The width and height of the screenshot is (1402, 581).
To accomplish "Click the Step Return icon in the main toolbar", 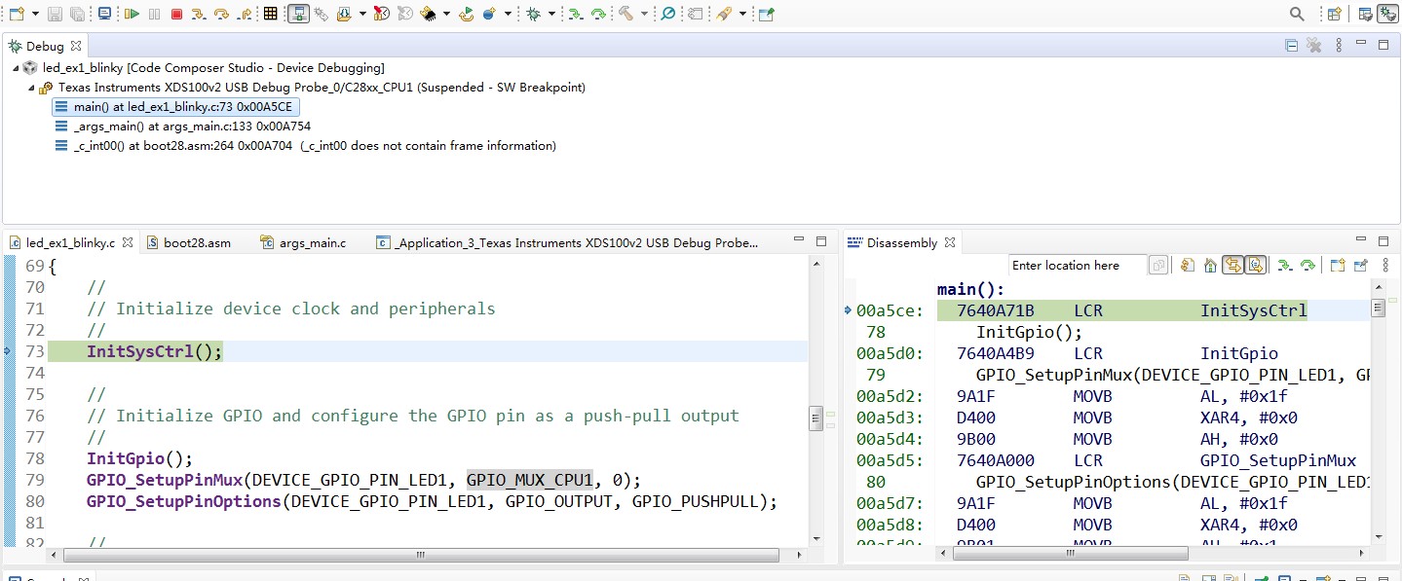I will click(244, 14).
